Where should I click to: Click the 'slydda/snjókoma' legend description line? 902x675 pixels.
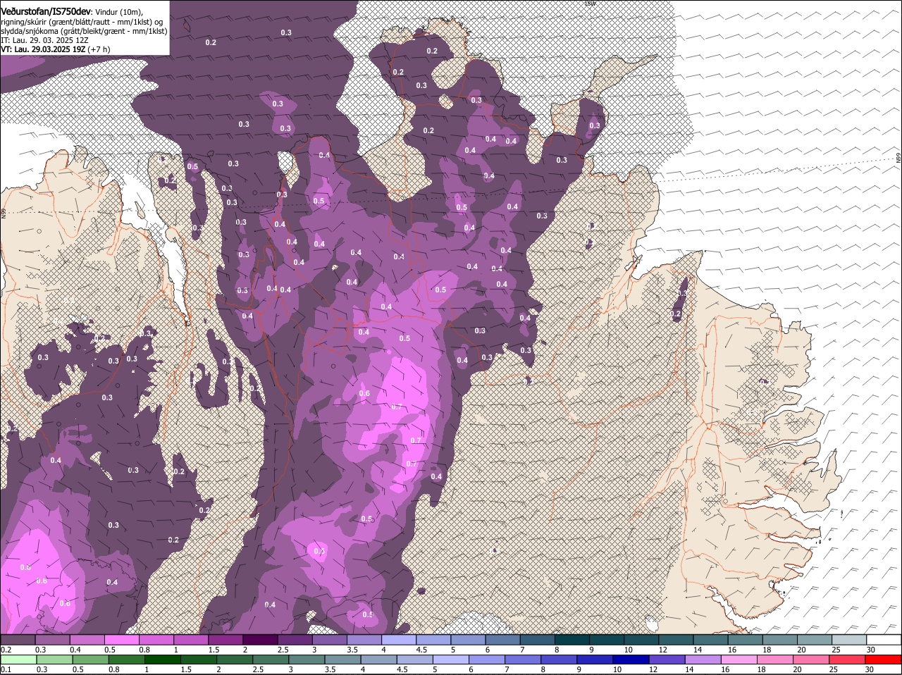click(x=84, y=31)
